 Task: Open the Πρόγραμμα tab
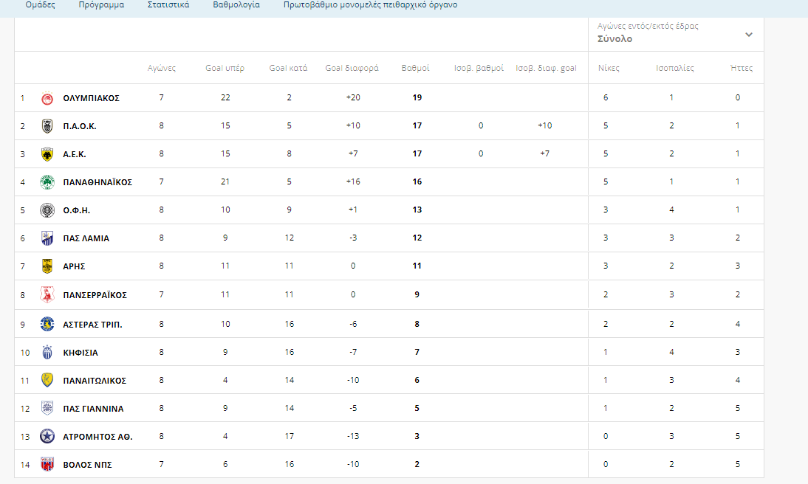(x=101, y=4)
